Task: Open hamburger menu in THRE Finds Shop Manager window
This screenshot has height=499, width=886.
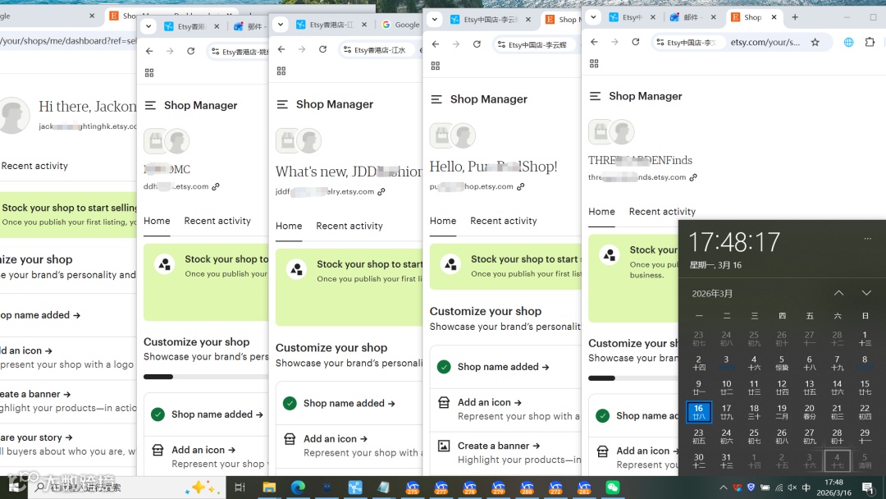Action: click(595, 96)
